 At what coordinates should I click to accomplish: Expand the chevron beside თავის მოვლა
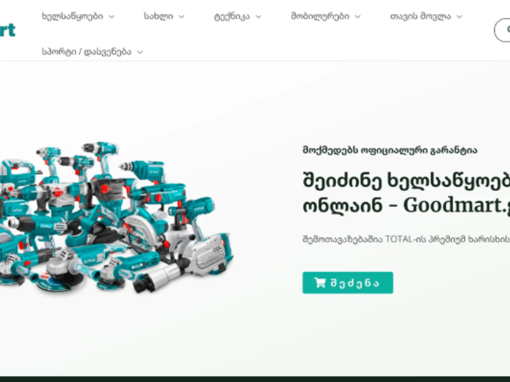click(459, 17)
